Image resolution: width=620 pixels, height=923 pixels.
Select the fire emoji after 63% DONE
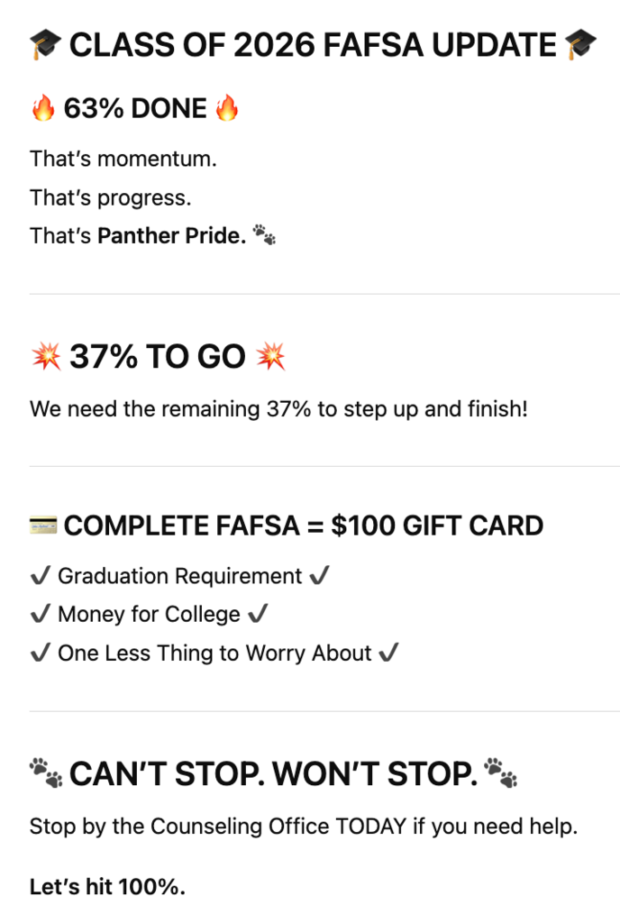227,109
